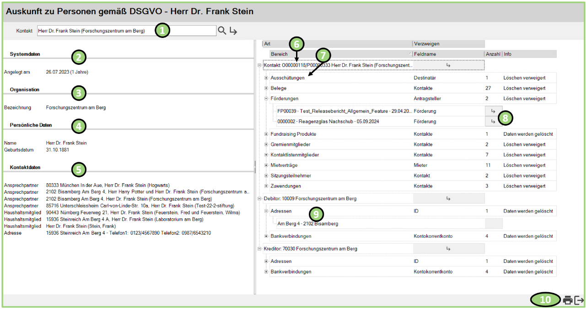
Task: Click the printer icon at bottom right
Action: pyautogui.click(x=568, y=300)
